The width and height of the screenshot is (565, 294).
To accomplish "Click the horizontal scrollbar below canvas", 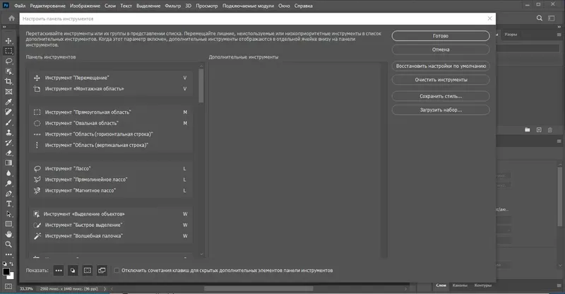I will tap(258, 288).
